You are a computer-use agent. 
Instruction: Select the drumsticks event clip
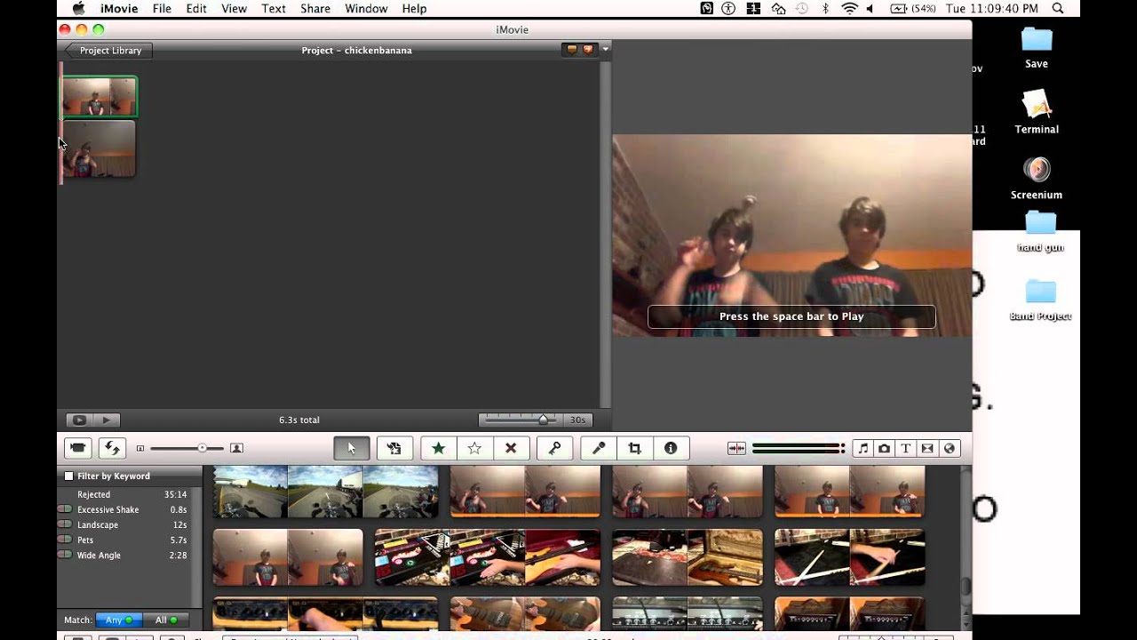coord(849,557)
